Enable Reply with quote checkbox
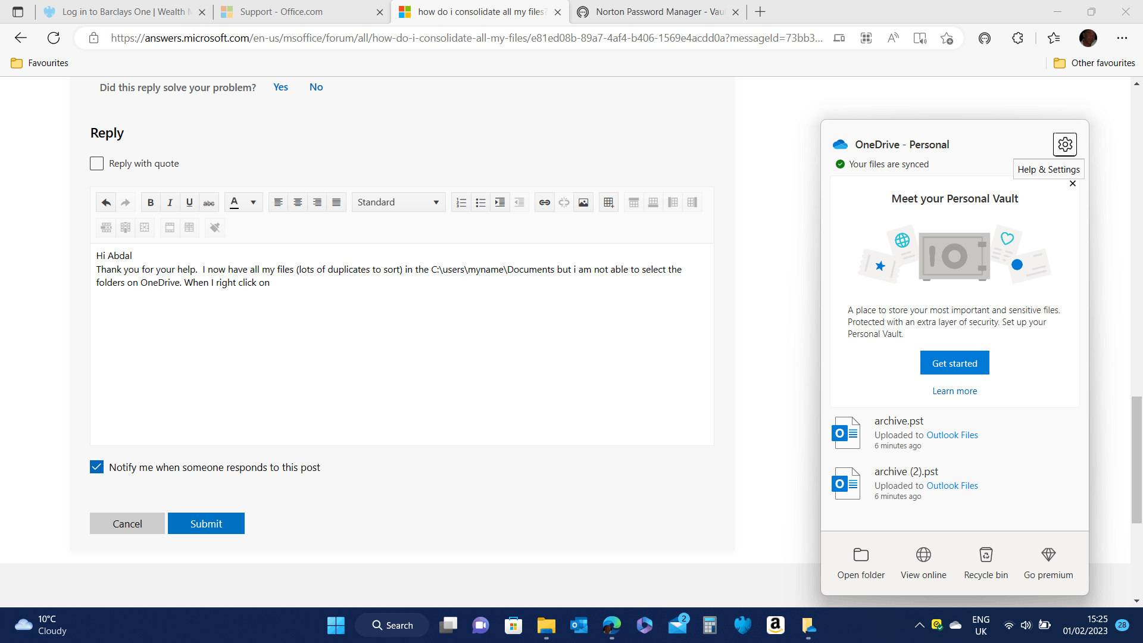 pyautogui.click(x=97, y=163)
